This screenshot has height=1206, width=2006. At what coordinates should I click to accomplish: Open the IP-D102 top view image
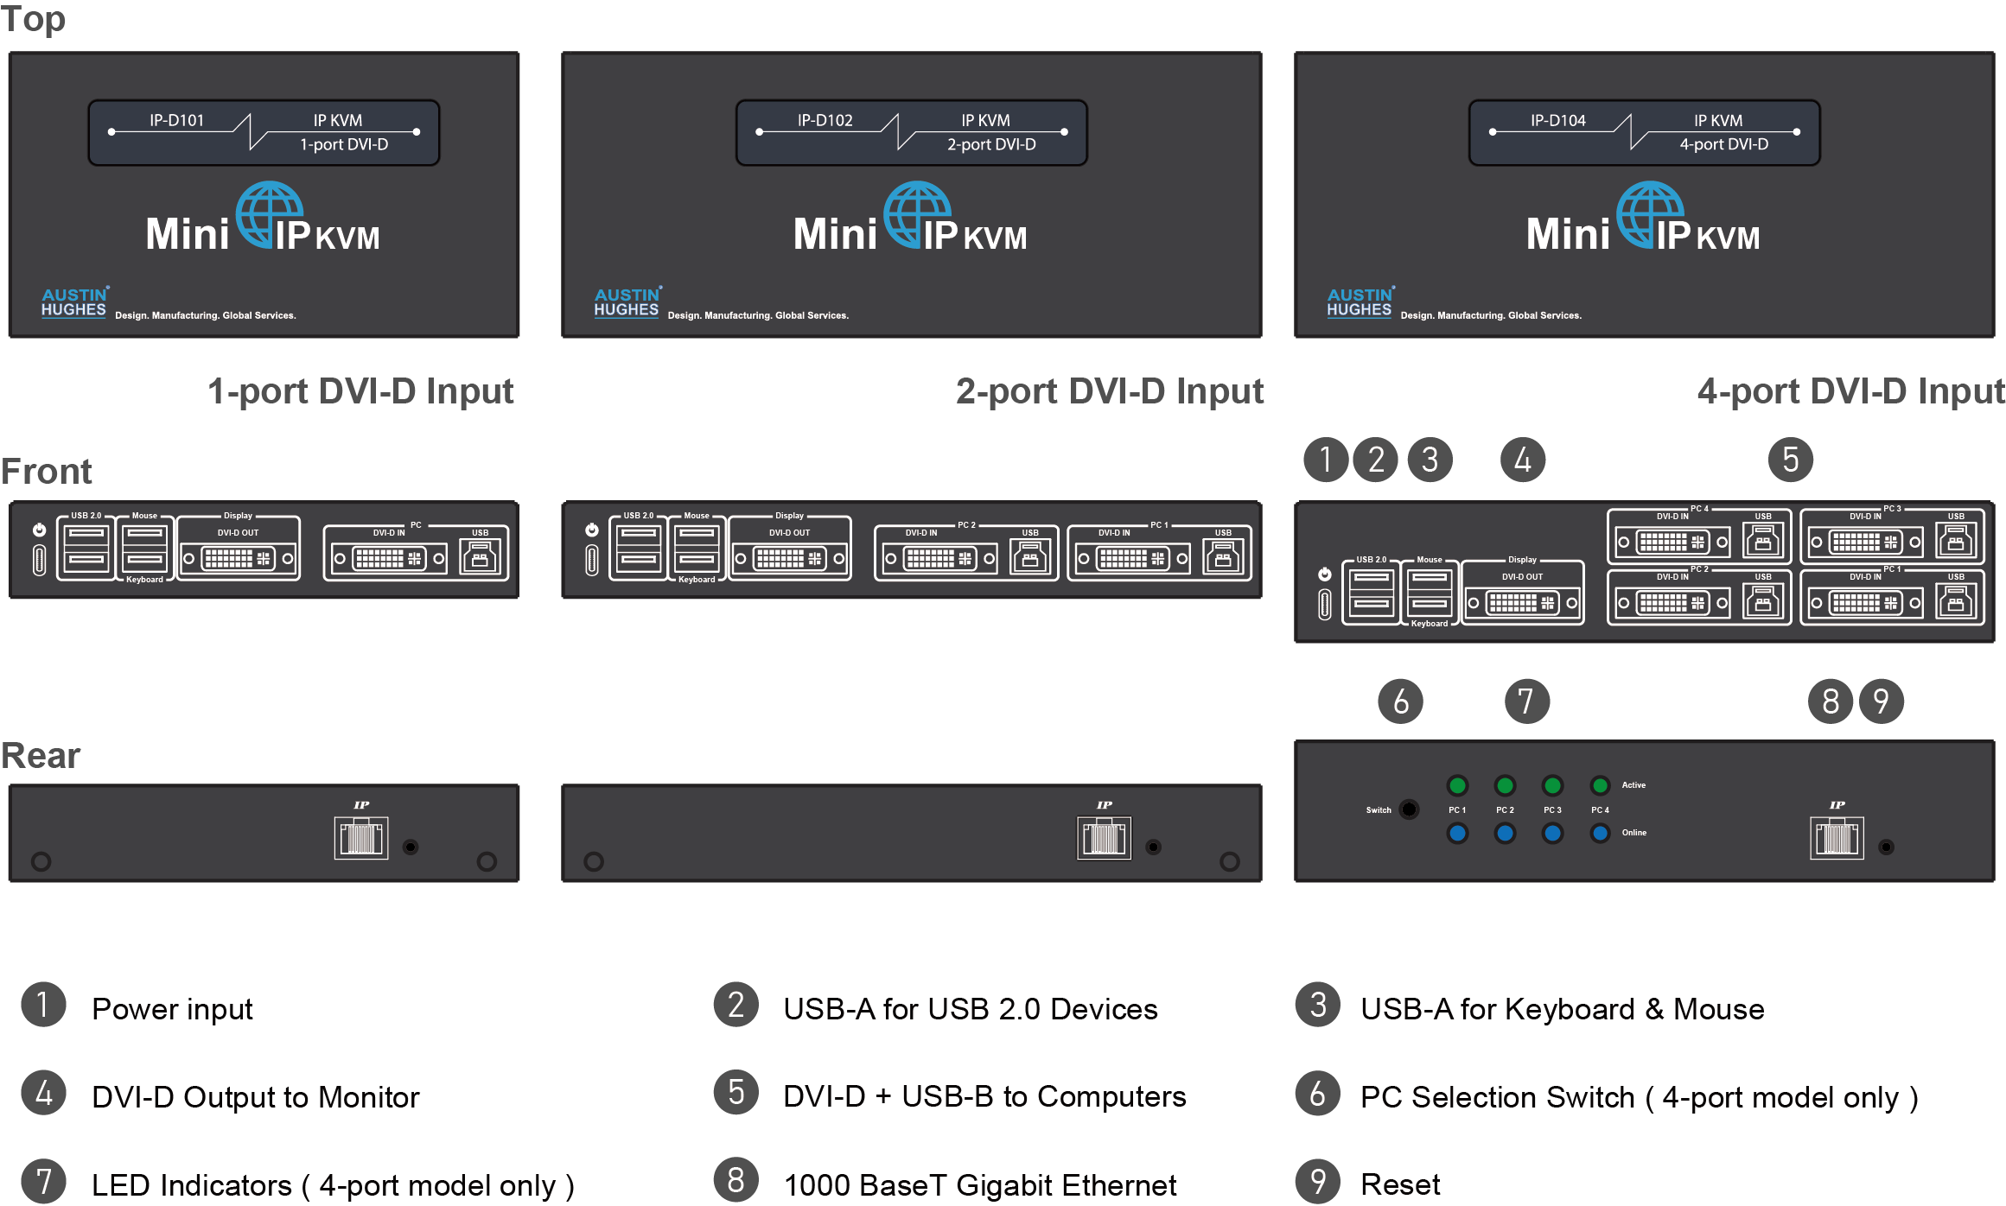pos(912,194)
